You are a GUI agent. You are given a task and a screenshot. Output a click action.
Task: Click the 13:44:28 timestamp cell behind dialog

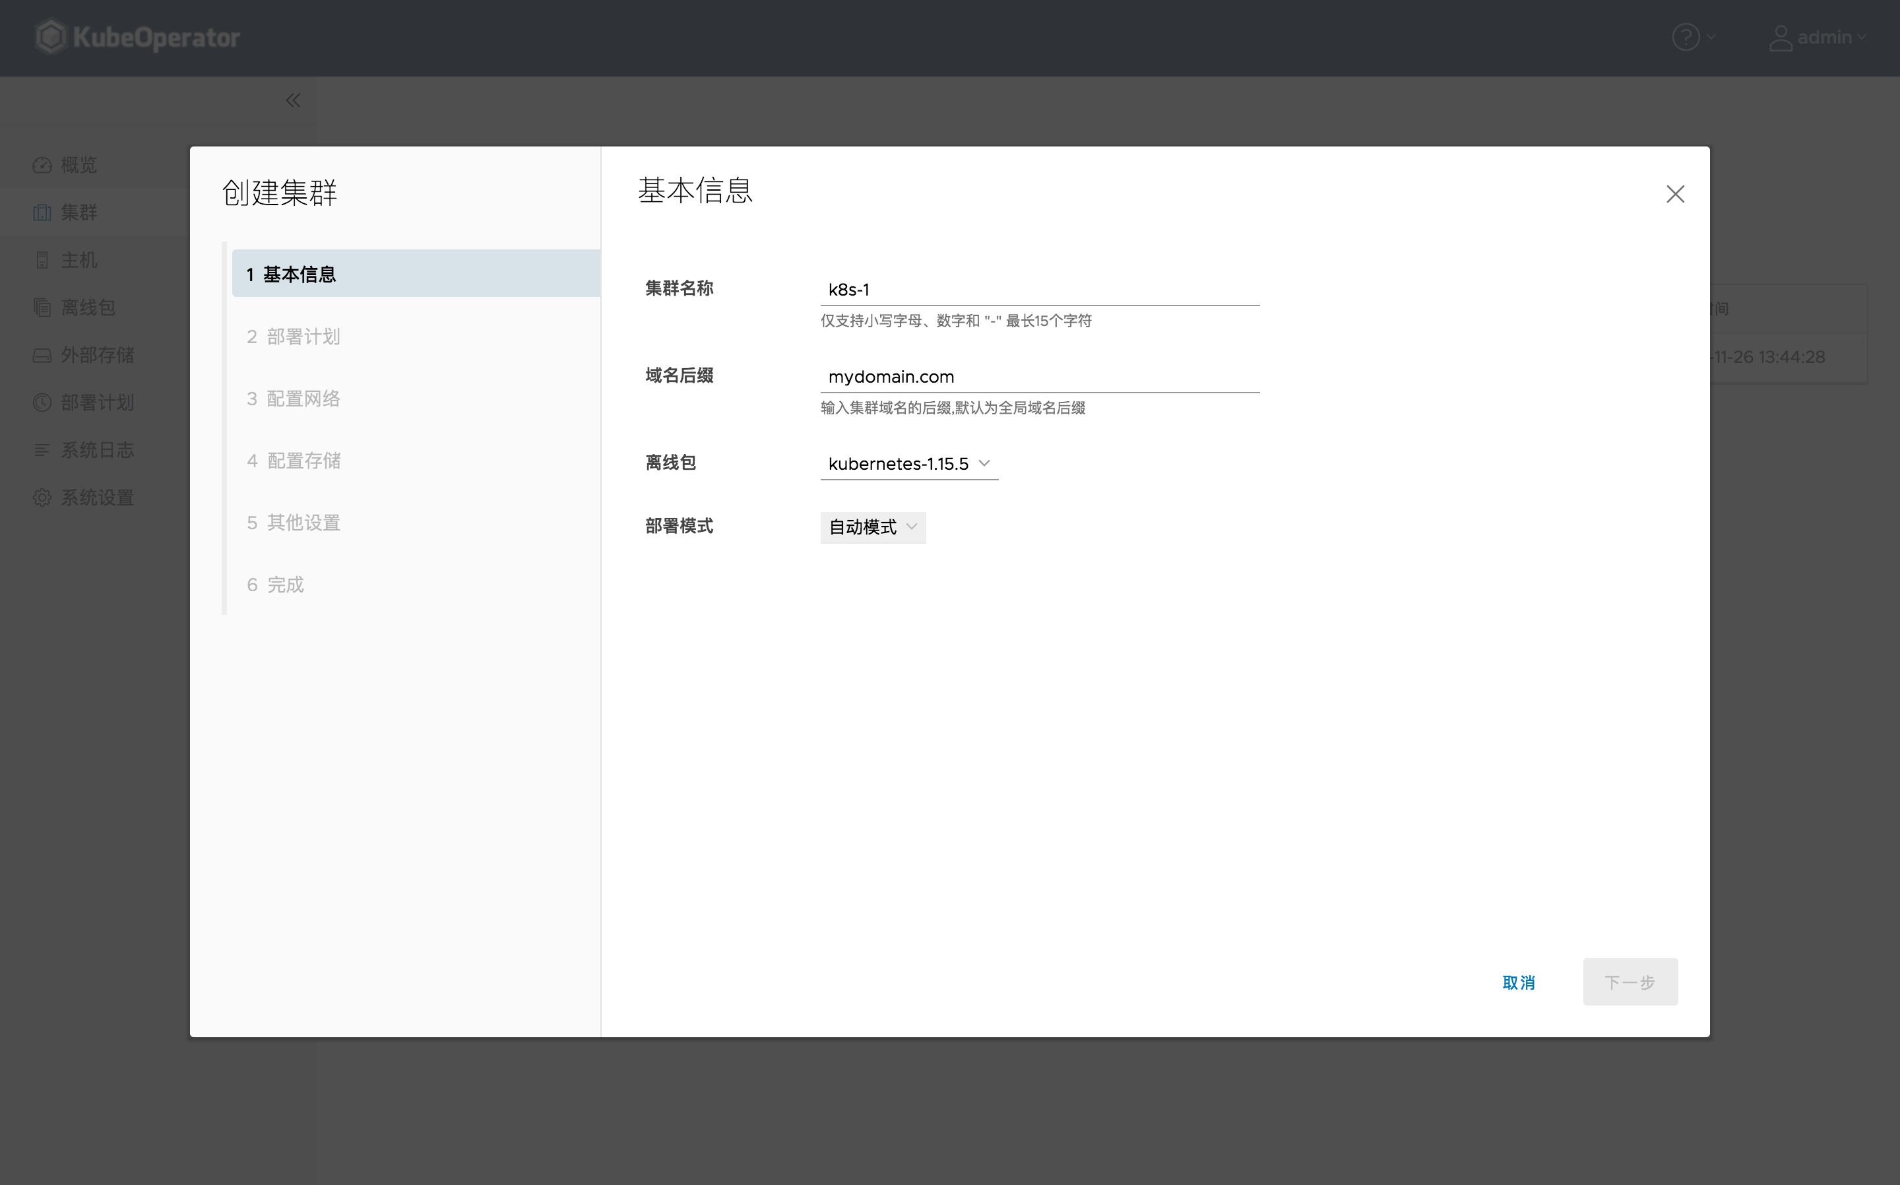(x=1768, y=358)
